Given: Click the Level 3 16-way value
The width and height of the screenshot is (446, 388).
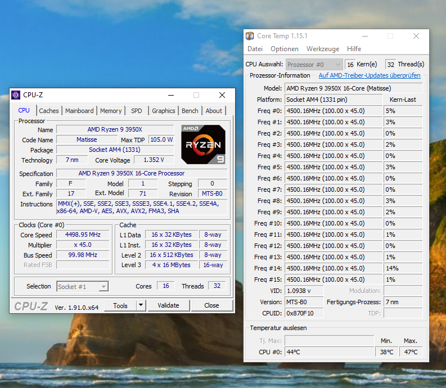Looking at the screenshot, I should tap(213, 265).
